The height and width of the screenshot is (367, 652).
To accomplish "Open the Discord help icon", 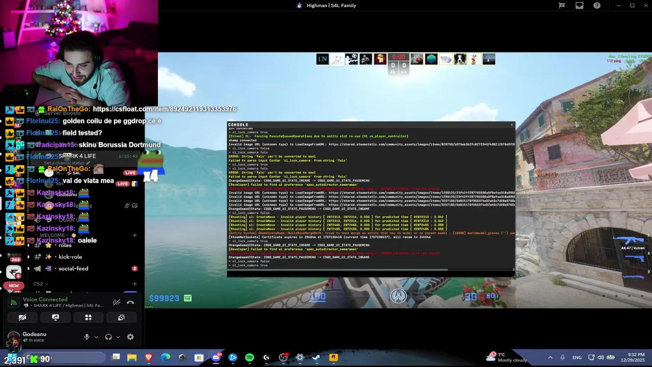I will [x=597, y=6].
